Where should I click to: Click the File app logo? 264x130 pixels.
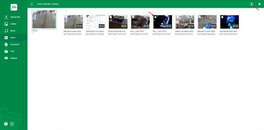pyautogui.click(x=14, y=7)
